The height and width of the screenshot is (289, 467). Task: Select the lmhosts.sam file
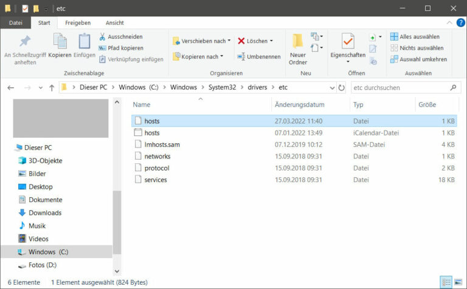tap(294, 144)
